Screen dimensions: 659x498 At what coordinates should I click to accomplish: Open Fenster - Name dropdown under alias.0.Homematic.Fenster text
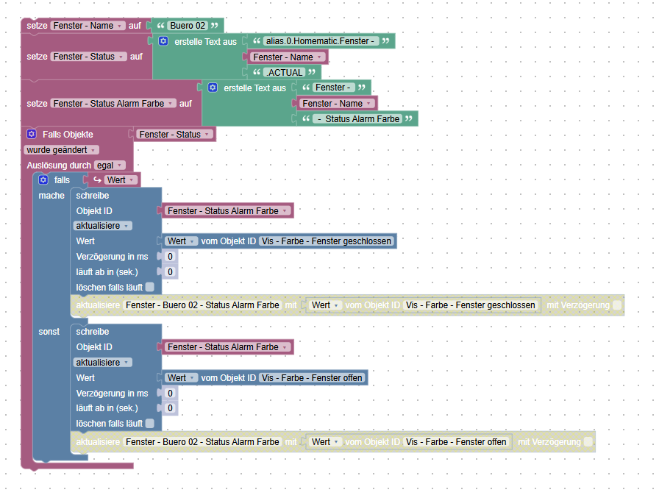point(288,57)
